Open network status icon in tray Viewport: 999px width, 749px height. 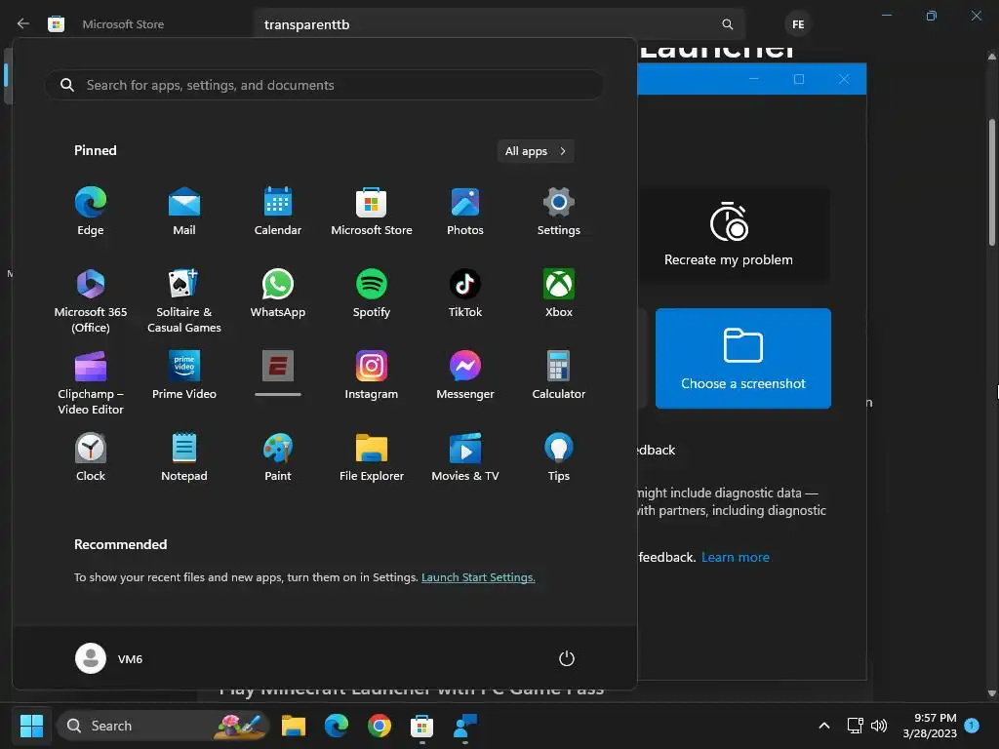click(855, 726)
